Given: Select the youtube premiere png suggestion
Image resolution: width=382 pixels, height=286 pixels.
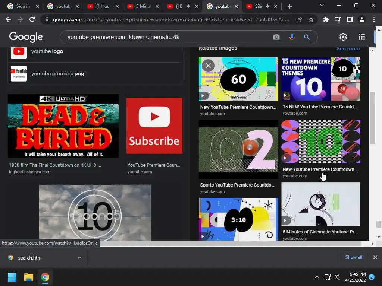Looking at the screenshot, I should [x=95, y=74].
